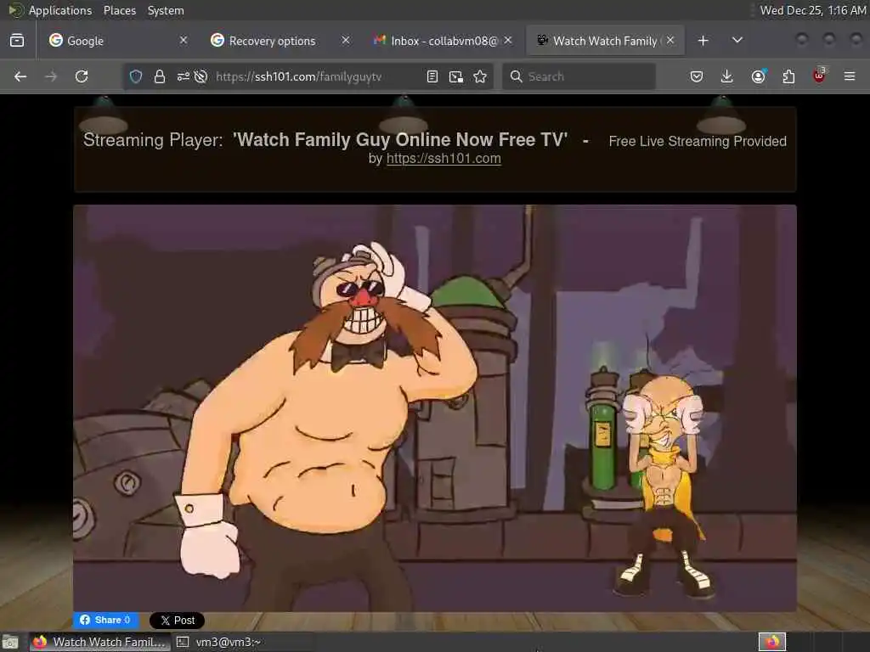Open the Places menu

click(119, 10)
